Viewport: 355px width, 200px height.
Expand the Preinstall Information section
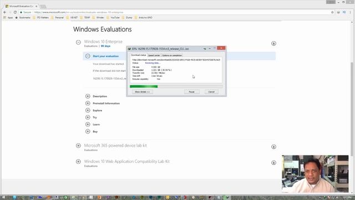pyautogui.click(x=88, y=103)
